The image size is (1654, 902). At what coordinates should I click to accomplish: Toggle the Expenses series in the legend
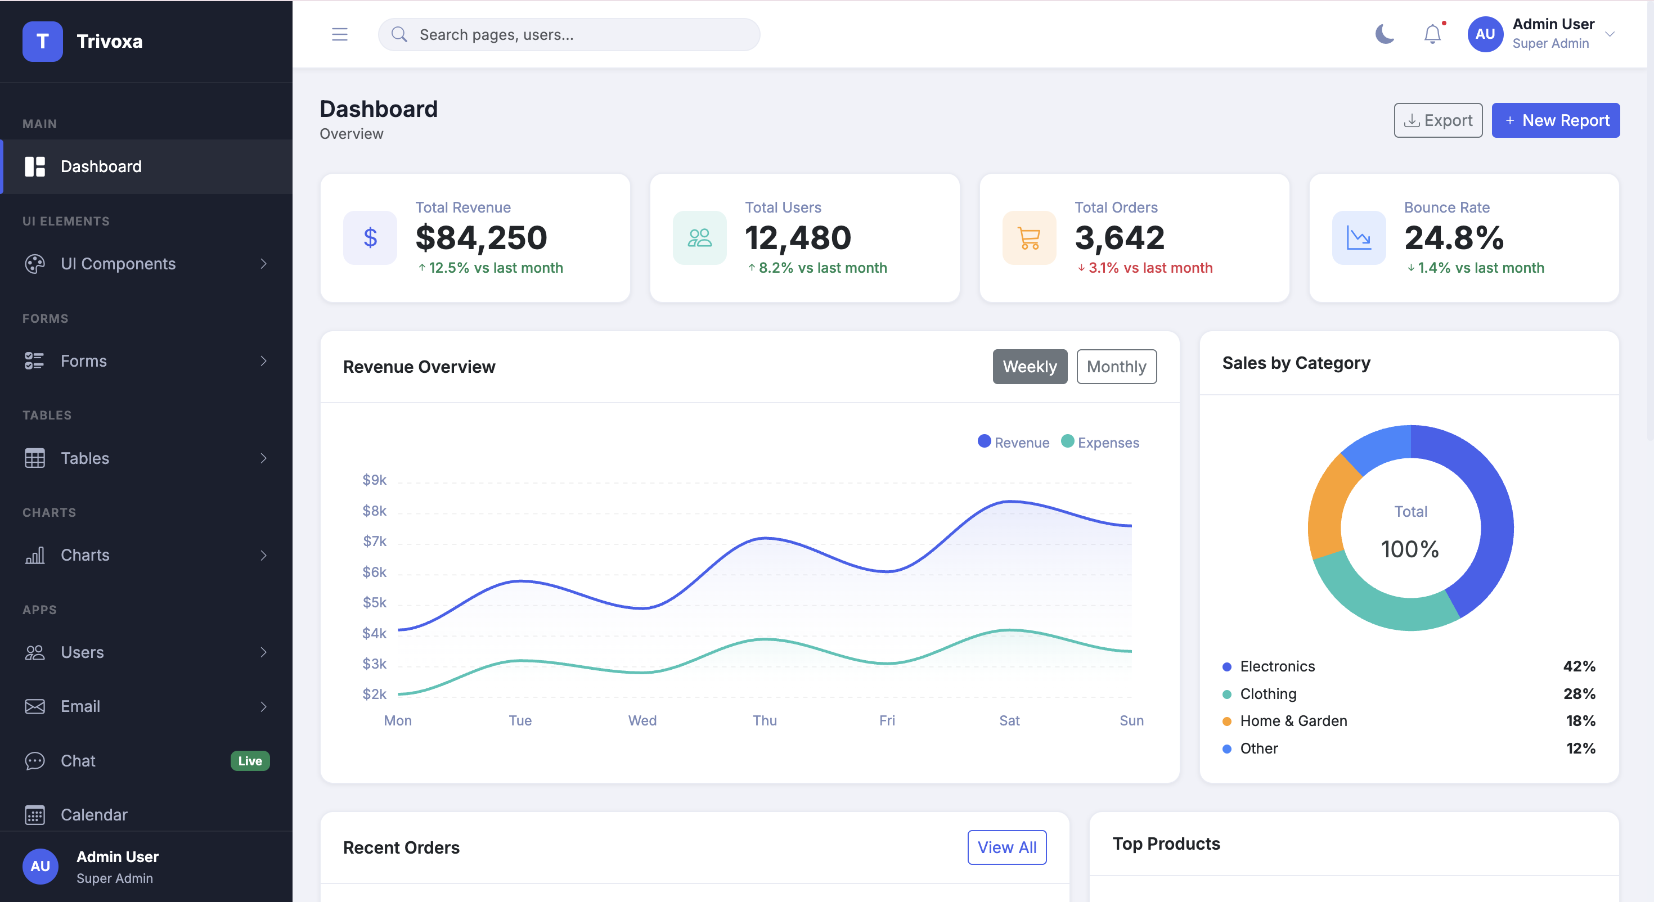pyautogui.click(x=1100, y=443)
